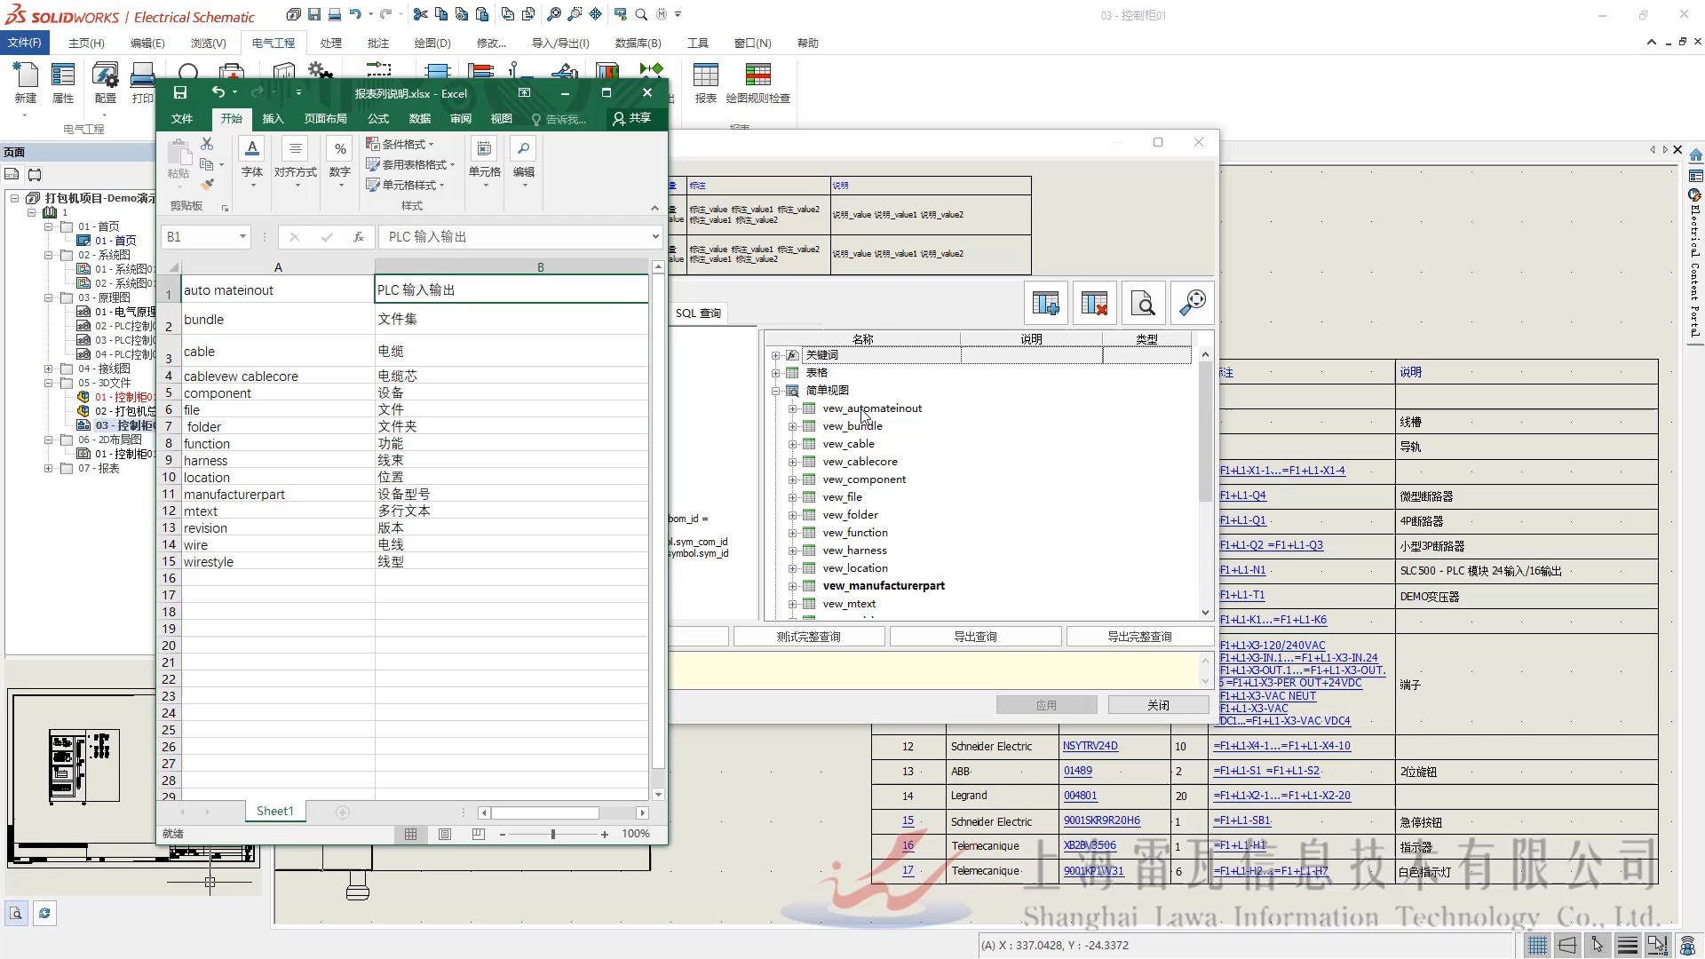Click the Excel zoom slider handle
This screenshot has width=1705, height=959.
pos(553,834)
